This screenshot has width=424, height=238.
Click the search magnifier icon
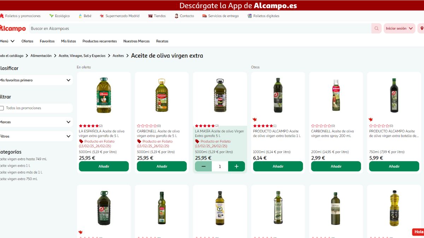pos(376,29)
